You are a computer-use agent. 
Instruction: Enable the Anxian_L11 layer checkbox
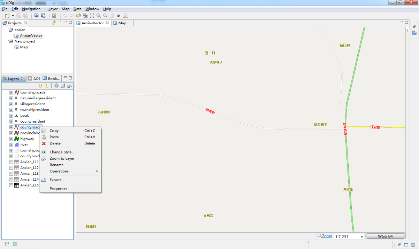pyautogui.click(x=11, y=162)
